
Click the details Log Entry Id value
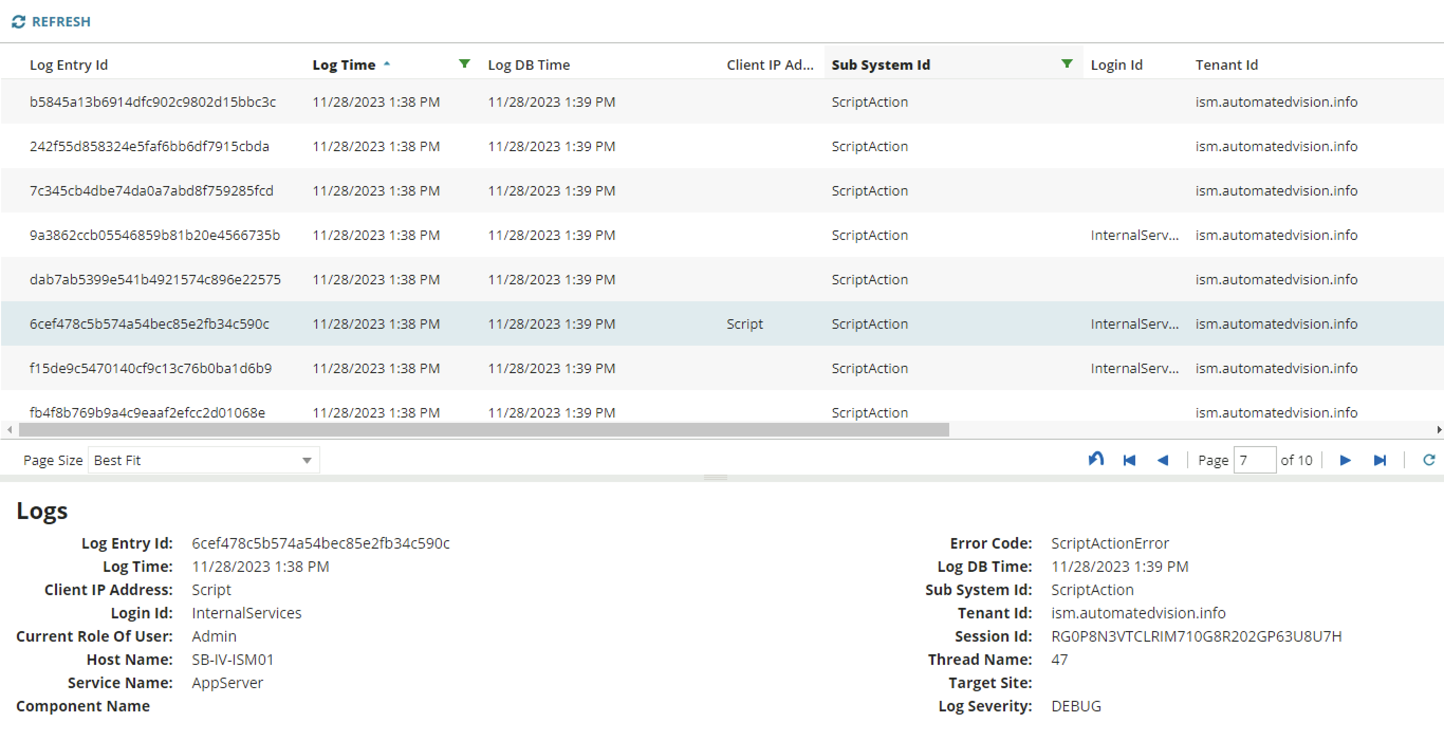[320, 543]
